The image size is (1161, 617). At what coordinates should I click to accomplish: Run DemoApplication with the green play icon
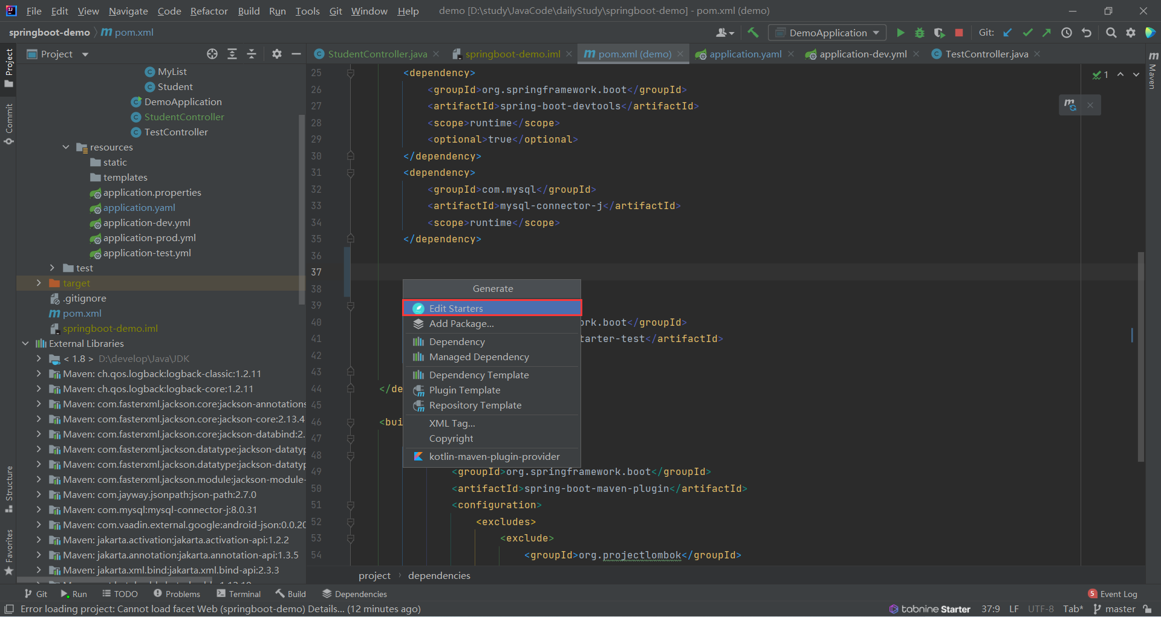click(900, 33)
